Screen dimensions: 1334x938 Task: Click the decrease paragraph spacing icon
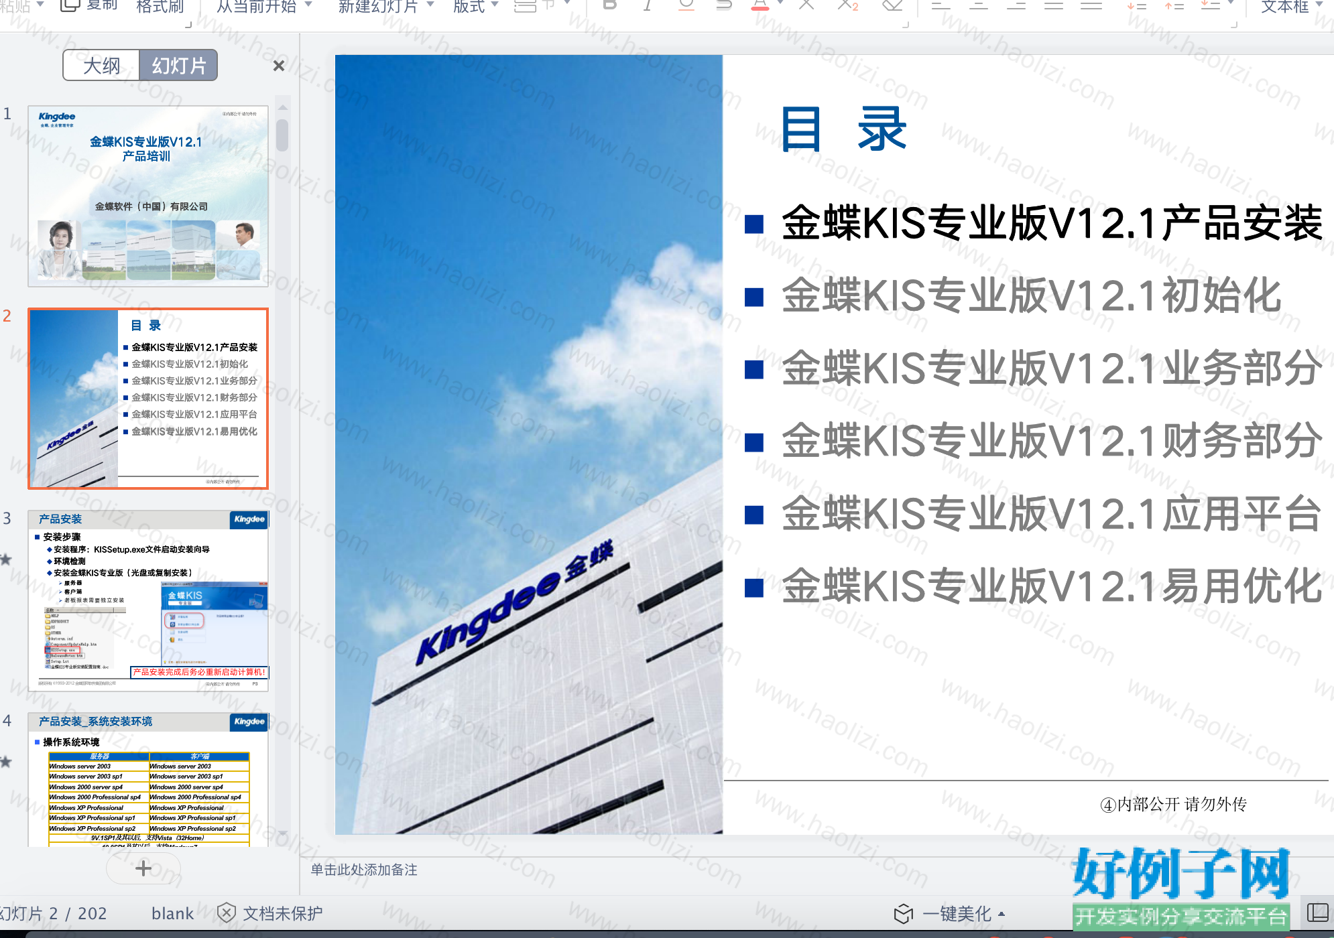click(x=1136, y=5)
